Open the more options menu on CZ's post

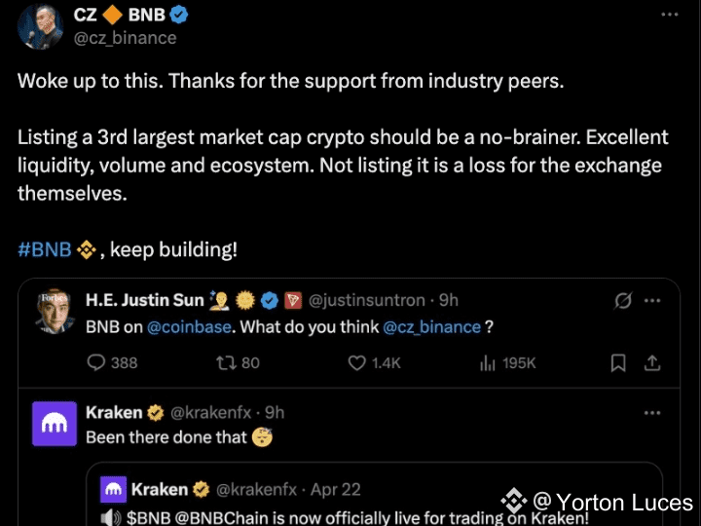(670, 16)
